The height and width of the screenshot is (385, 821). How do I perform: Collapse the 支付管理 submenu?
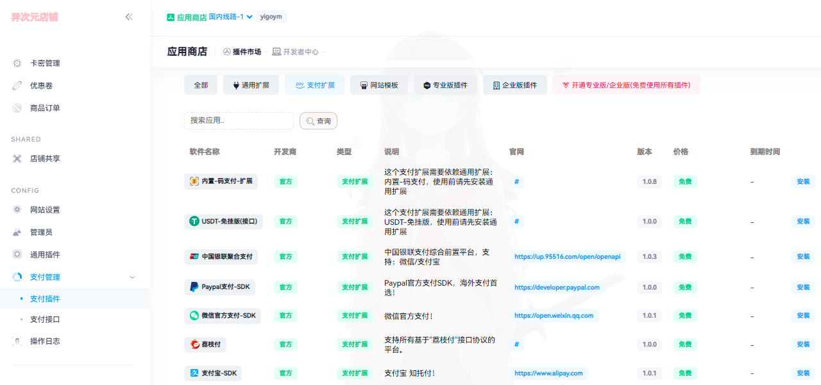(x=132, y=277)
